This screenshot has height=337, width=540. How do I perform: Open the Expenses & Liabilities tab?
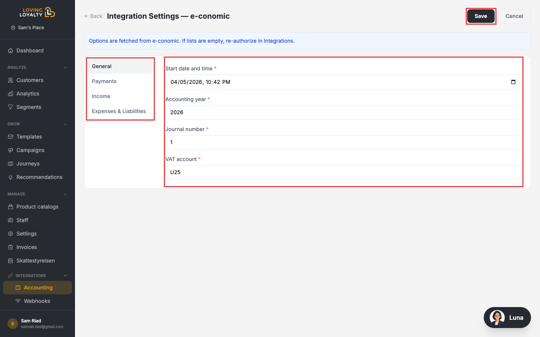click(120, 111)
